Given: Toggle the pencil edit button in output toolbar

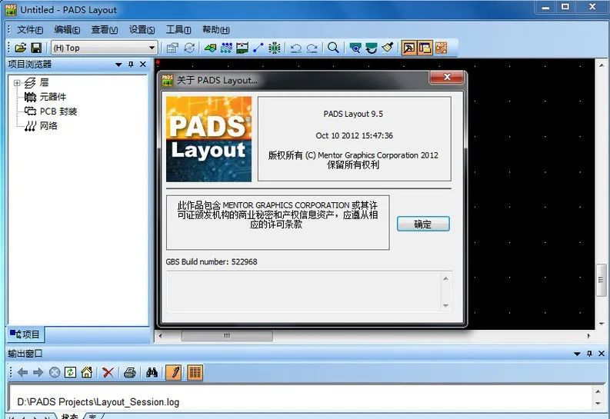Looking at the screenshot, I should point(174,373).
